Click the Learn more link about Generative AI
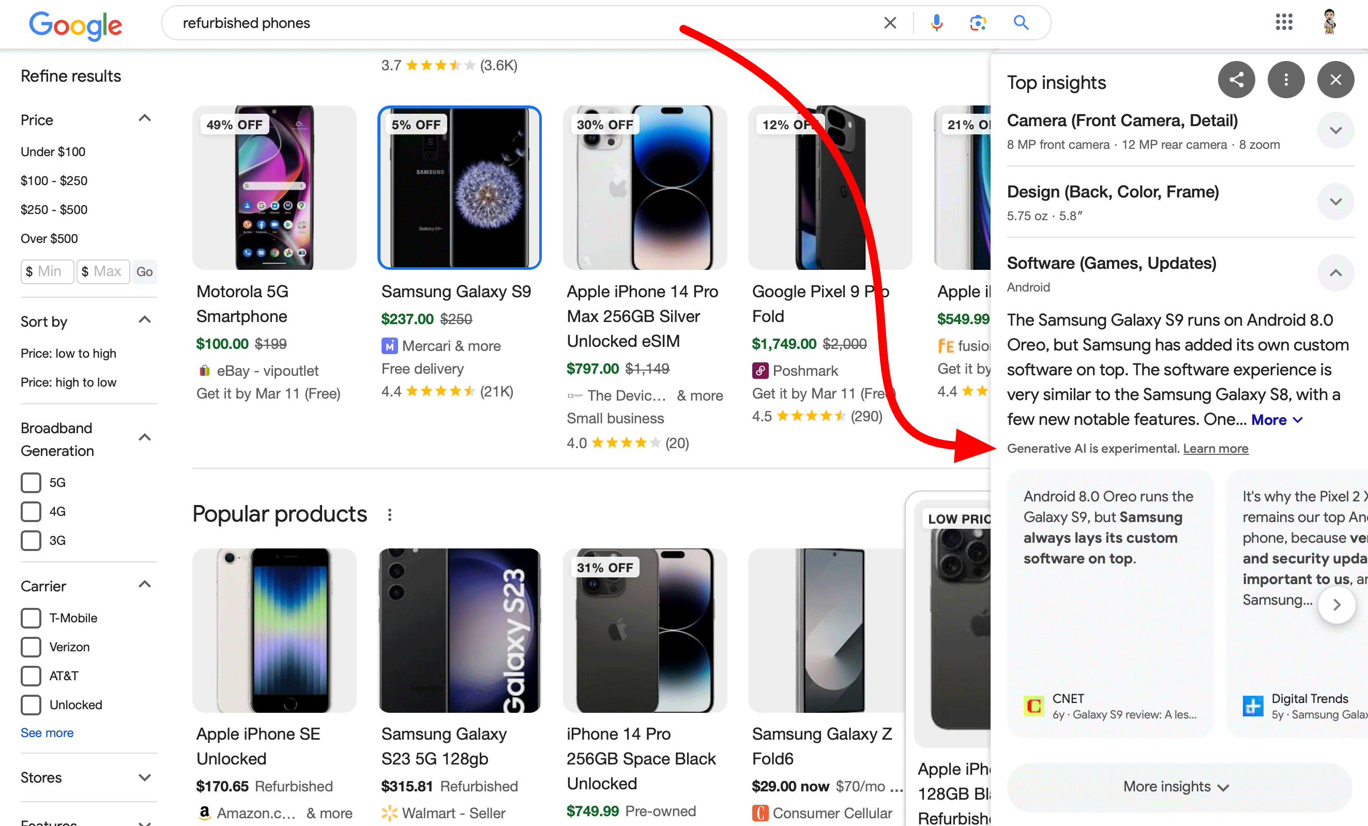 [x=1215, y=448]
